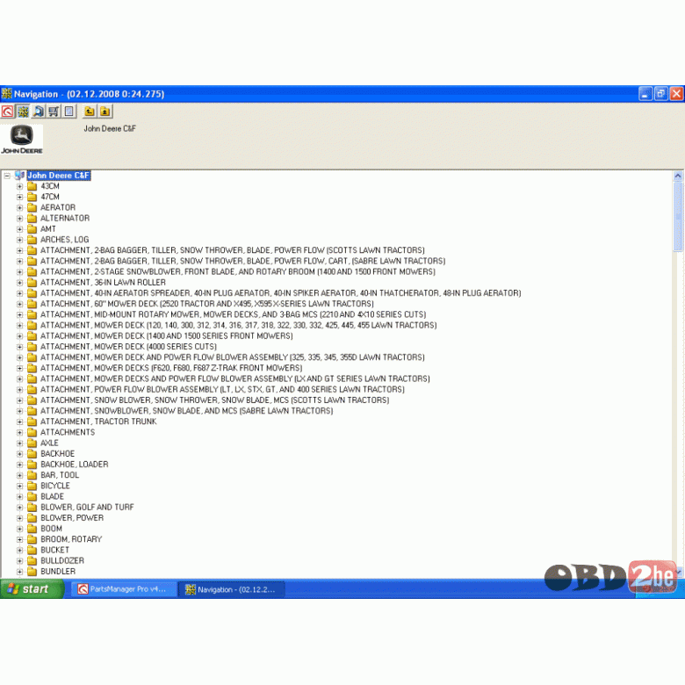
Task: Click the folder up-arrow toolbar icon
Action: pos(90,112)
